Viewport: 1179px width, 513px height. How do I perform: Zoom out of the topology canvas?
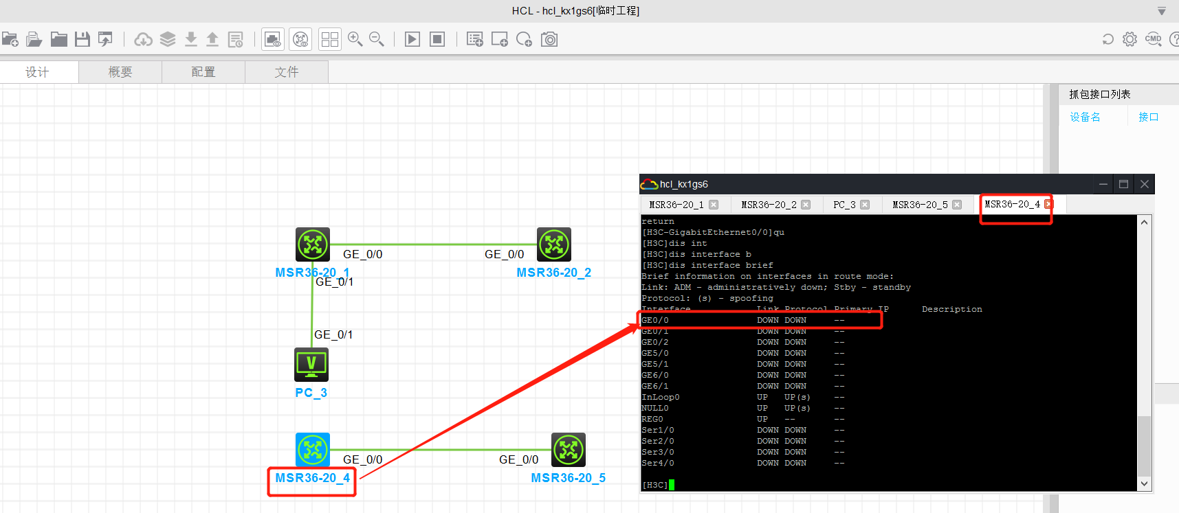coord(376,39)
